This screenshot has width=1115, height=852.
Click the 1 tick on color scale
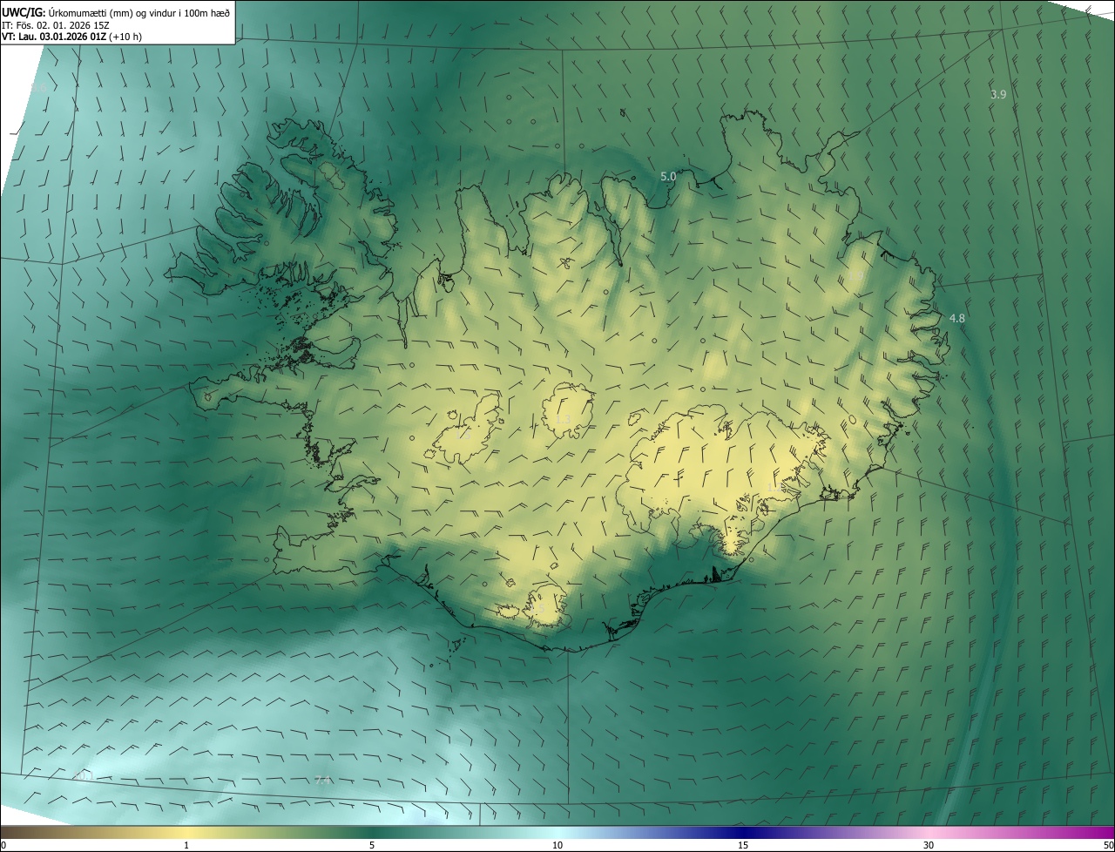[x=186, y=845]
